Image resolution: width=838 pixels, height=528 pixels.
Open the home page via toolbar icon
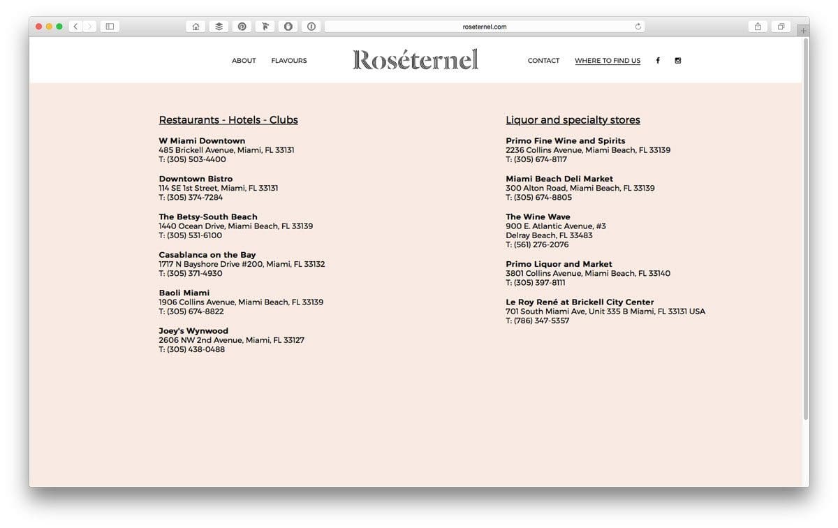tap(196, 26)
